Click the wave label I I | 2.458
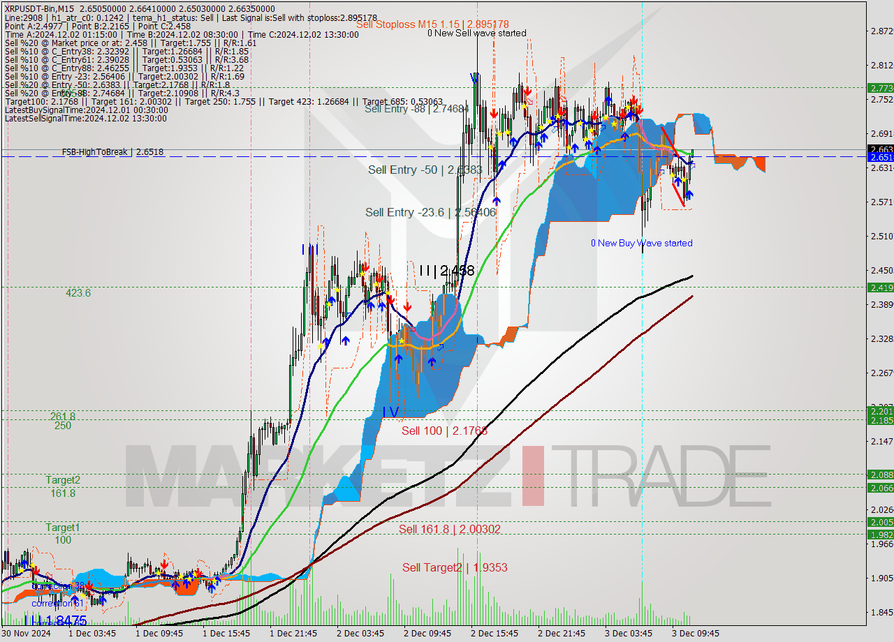The height and width of the screenshot is (642, 894). tap(447, 271)
